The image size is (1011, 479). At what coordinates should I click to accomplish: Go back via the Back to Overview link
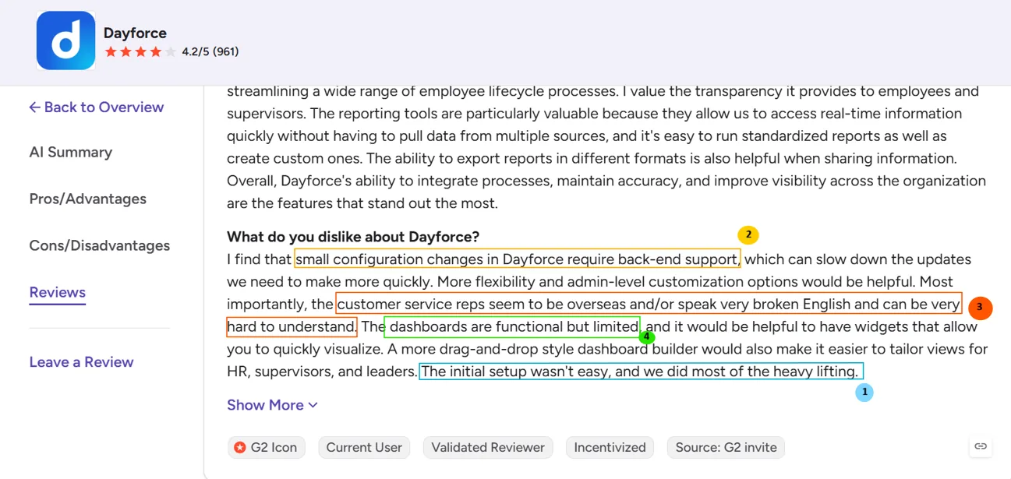[97, 107]
